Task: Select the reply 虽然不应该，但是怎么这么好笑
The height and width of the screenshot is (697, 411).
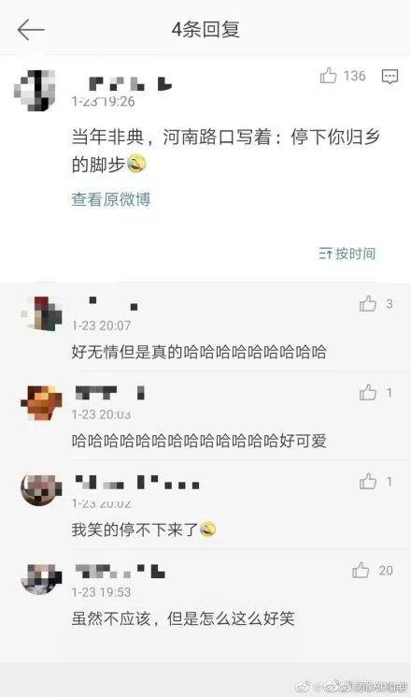Action: 183,618
